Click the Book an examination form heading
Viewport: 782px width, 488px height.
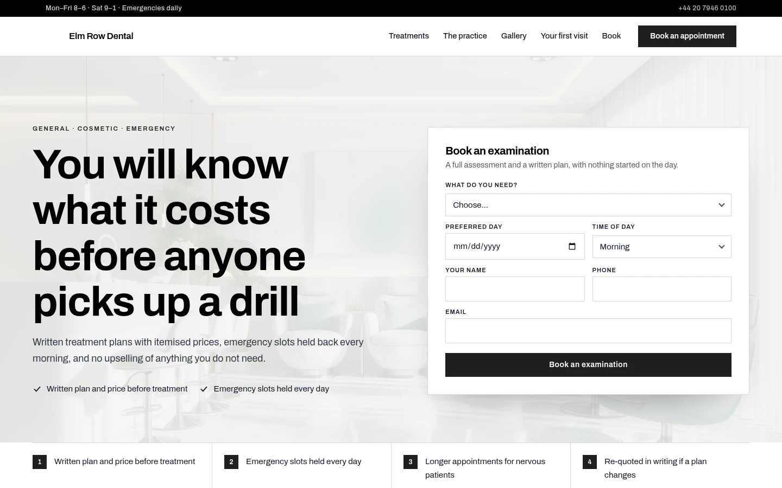497,151
